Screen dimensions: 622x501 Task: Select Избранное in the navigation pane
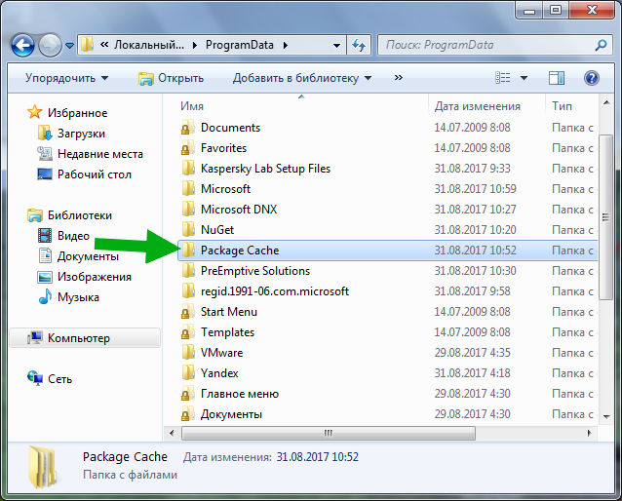(x=67, y=113)
